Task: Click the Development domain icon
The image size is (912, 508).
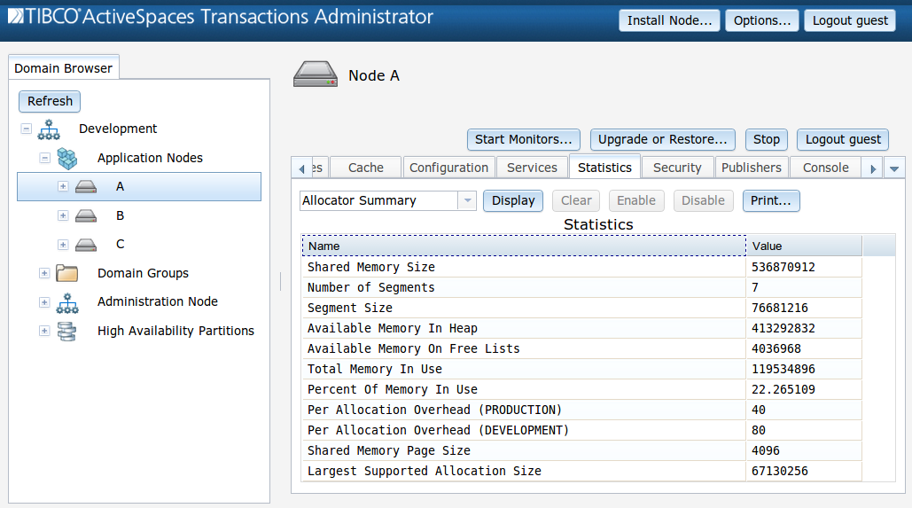Action: 49,129
